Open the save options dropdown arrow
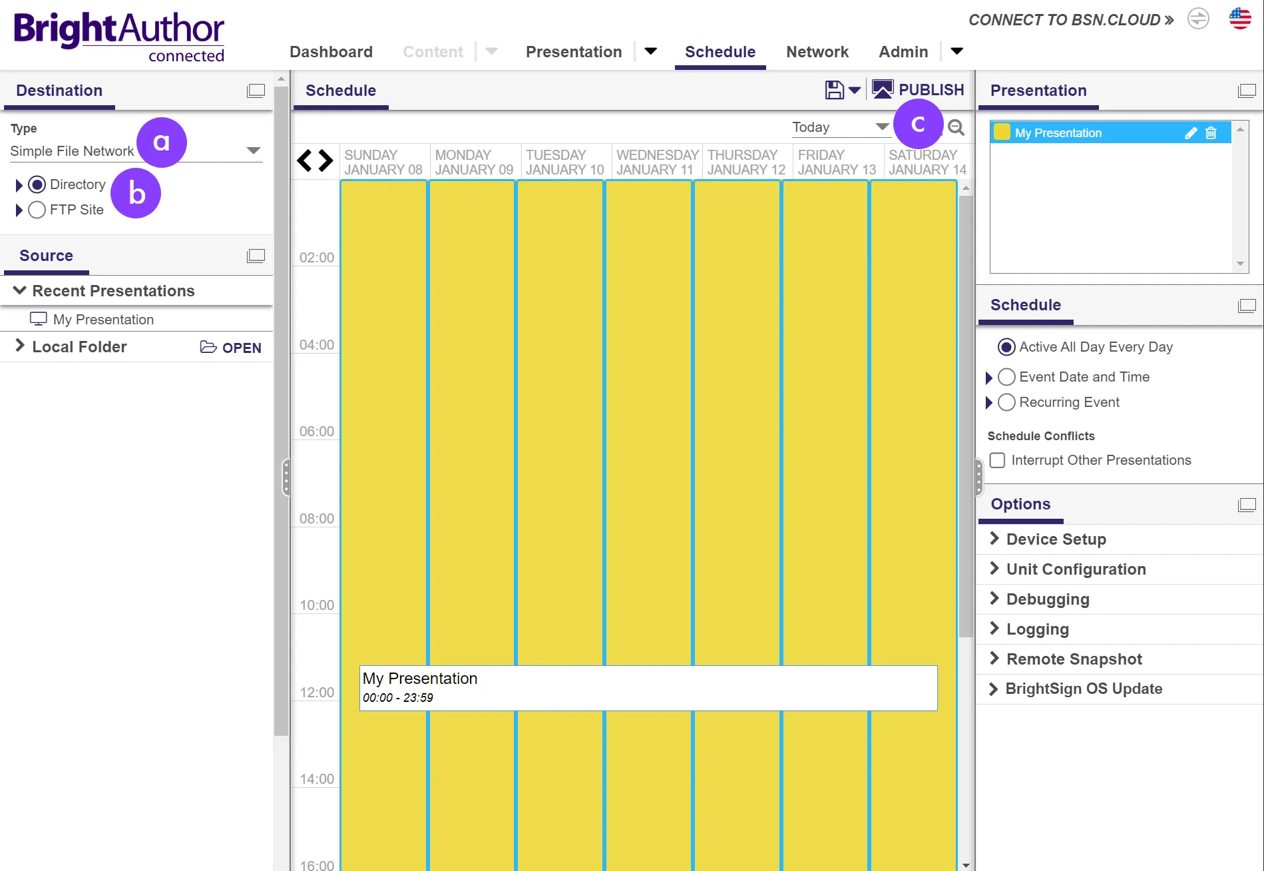The width and height of the screenshot is (1264, 871). (855, 90)
